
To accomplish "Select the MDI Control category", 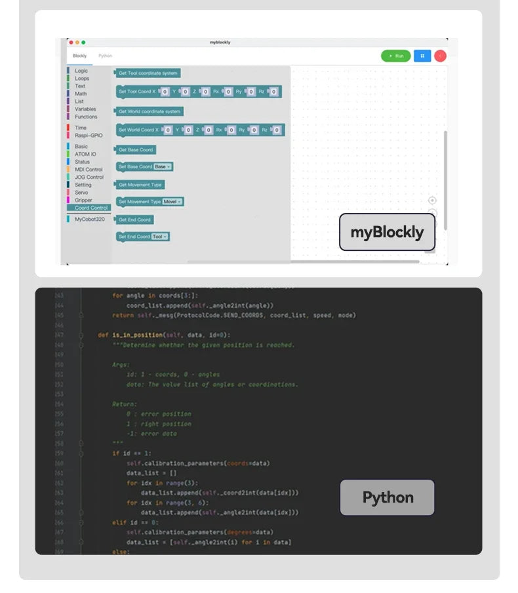I will coord(89,170).
